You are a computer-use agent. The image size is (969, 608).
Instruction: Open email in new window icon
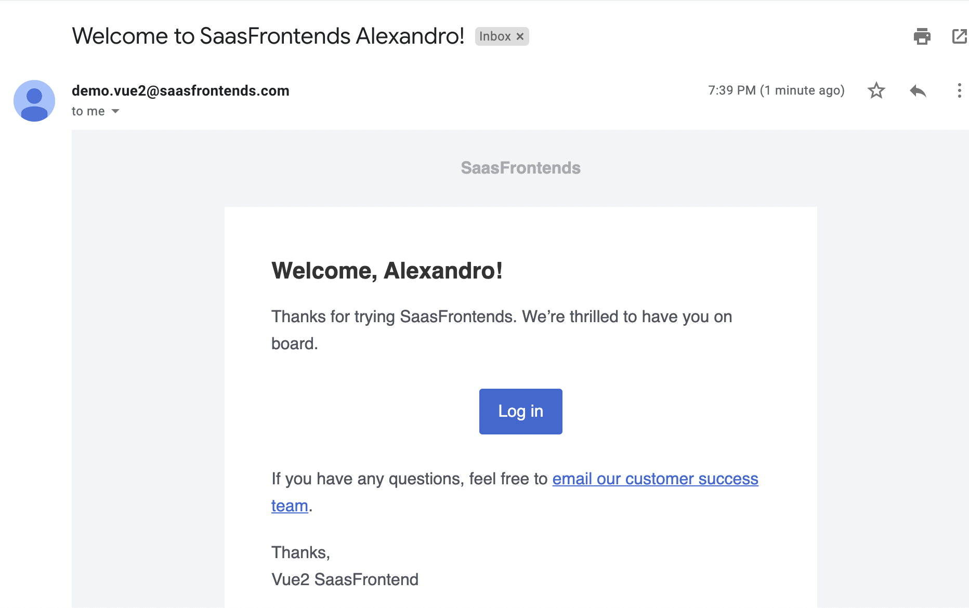tap(960, 36)
